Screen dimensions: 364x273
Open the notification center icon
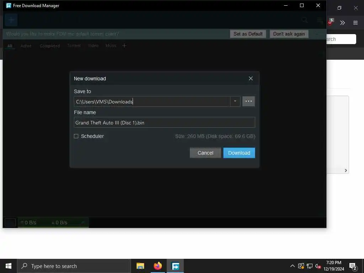pos(353,266)
